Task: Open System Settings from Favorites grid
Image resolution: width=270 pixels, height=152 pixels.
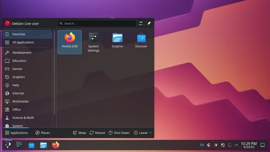Action: tap(93, 42)
